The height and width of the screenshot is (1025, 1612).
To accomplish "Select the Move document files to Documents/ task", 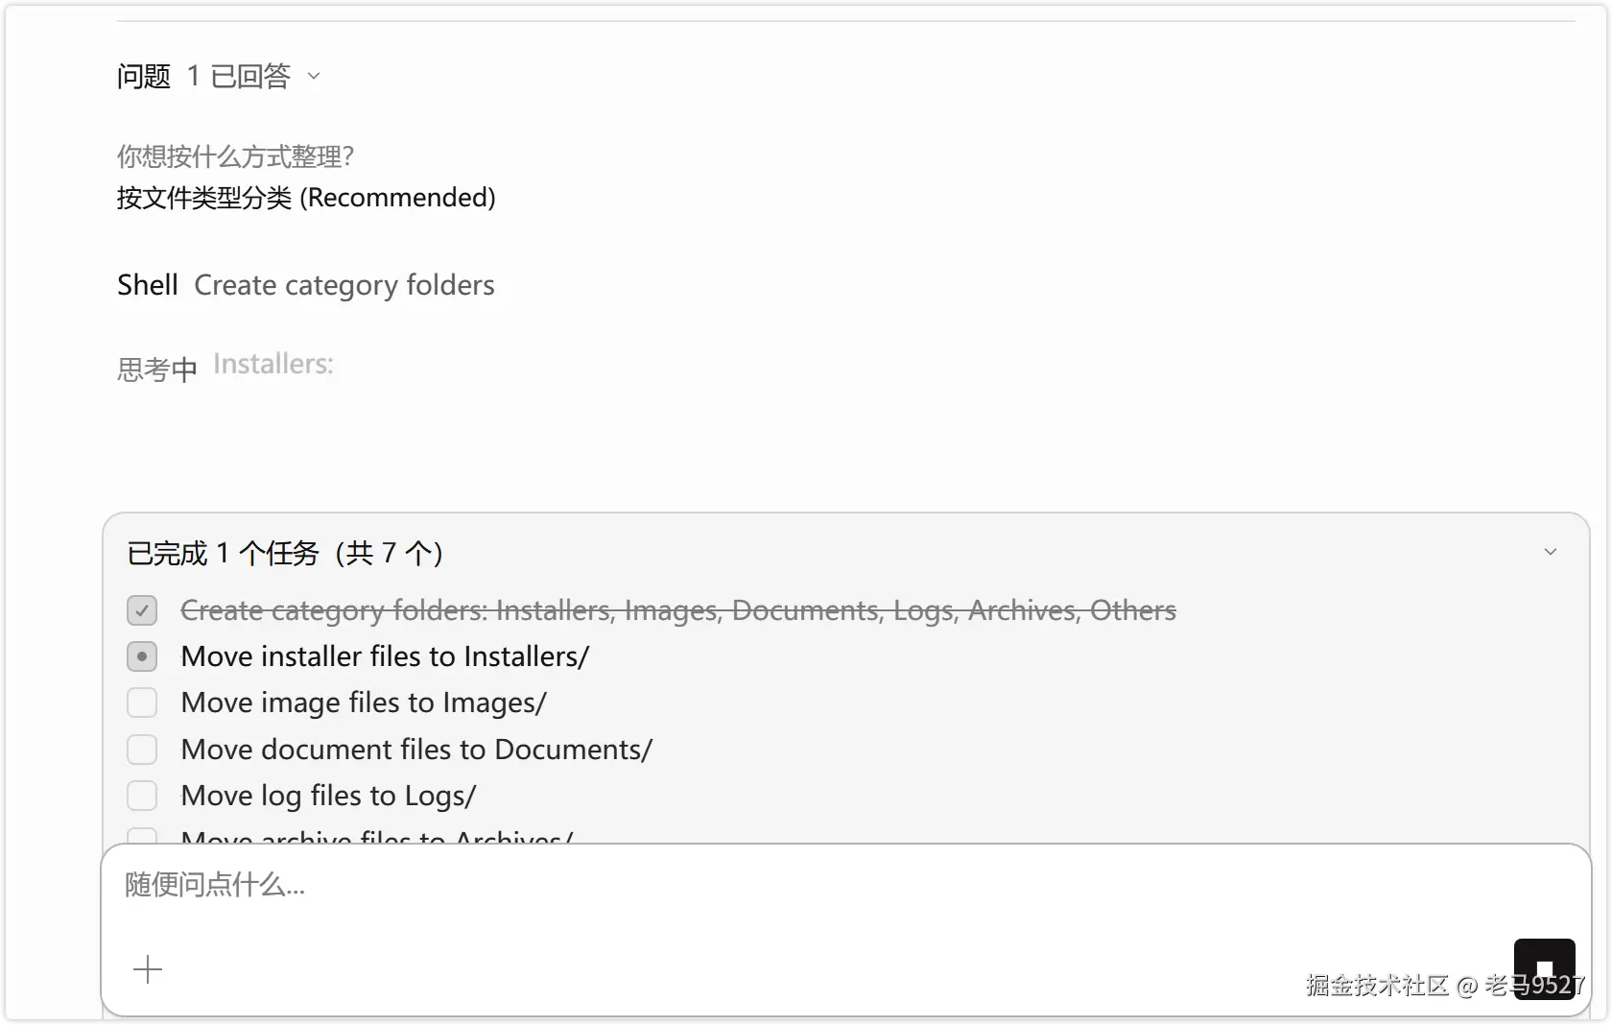I will [x=416, y=750].
